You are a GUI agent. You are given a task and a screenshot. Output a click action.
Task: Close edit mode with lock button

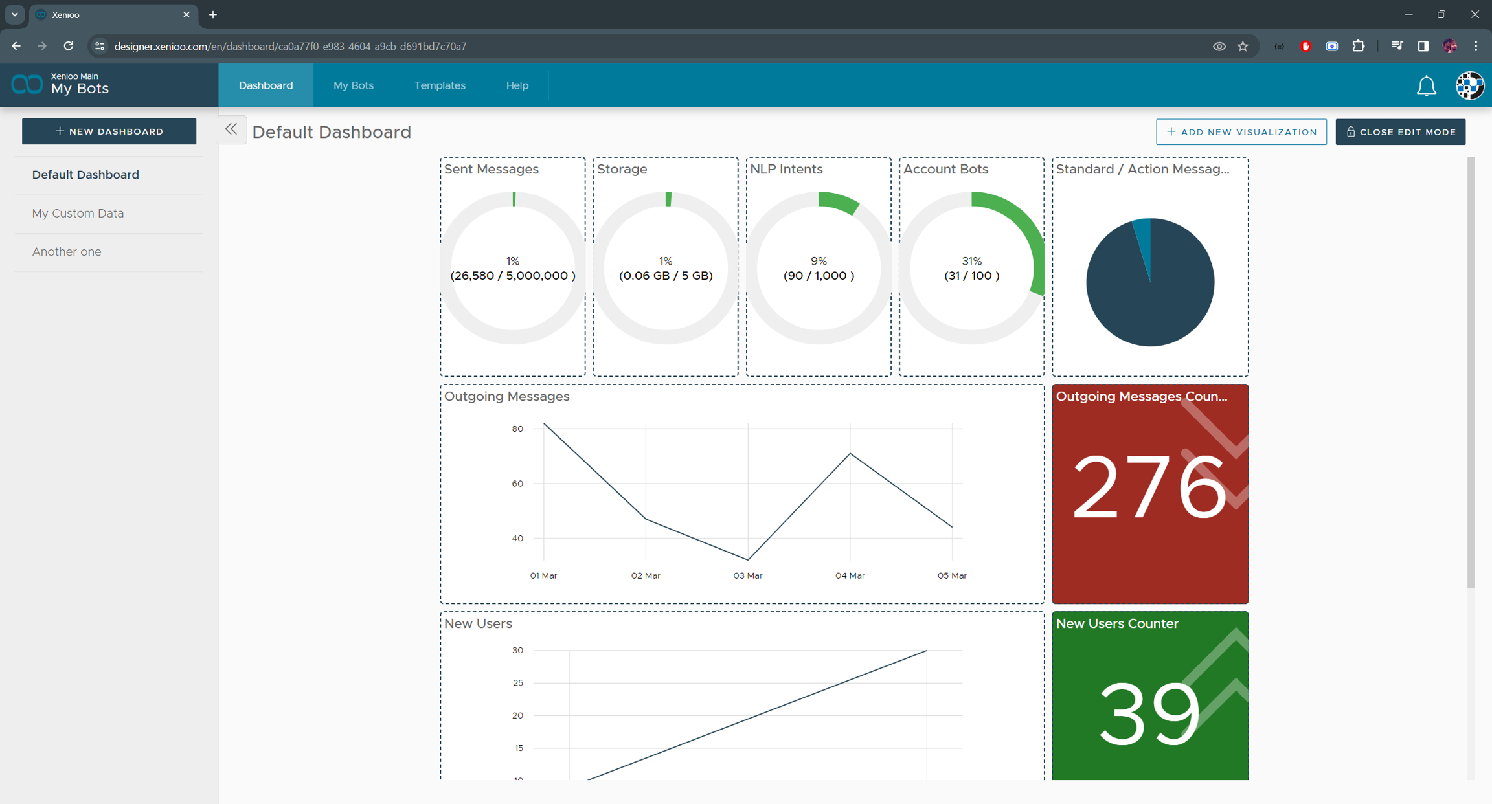click(x=1400, y=132)
